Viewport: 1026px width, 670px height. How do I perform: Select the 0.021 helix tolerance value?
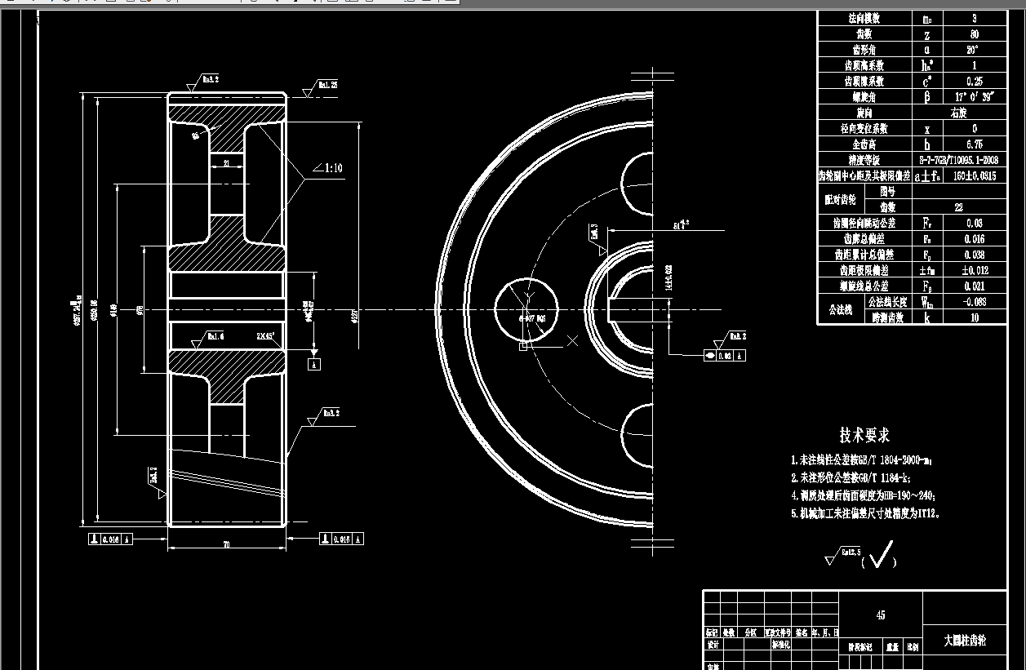[975, 286]
